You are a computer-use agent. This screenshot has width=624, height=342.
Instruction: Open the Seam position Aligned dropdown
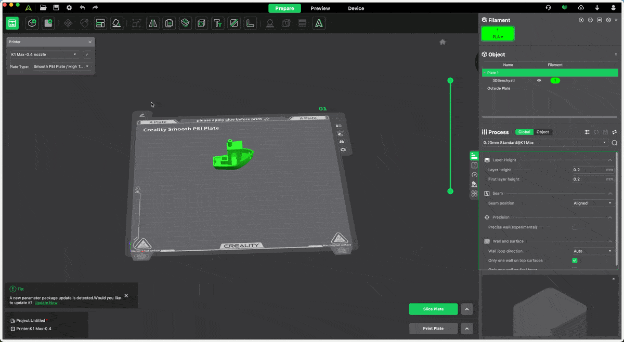[593, 203]
